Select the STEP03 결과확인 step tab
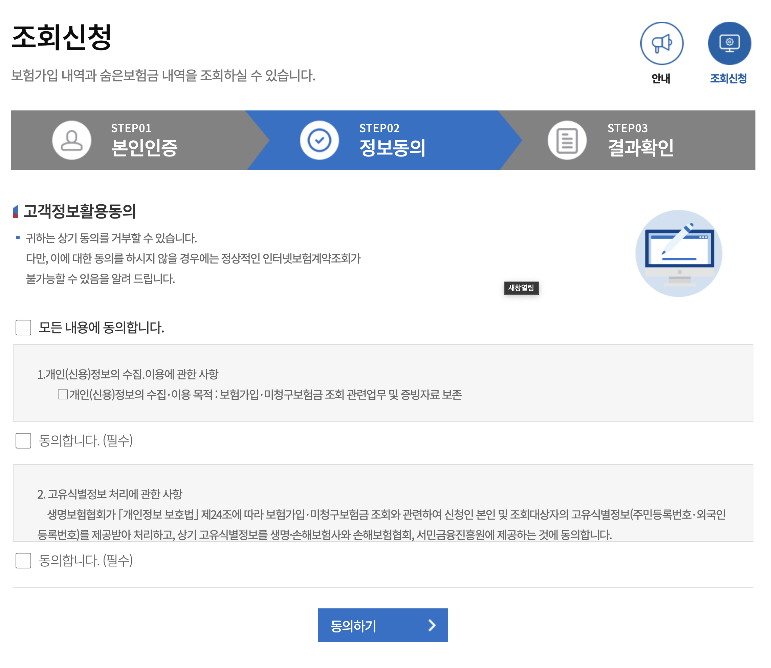The height and width of the screenshot is (668, 771). (x=640, y=141)
